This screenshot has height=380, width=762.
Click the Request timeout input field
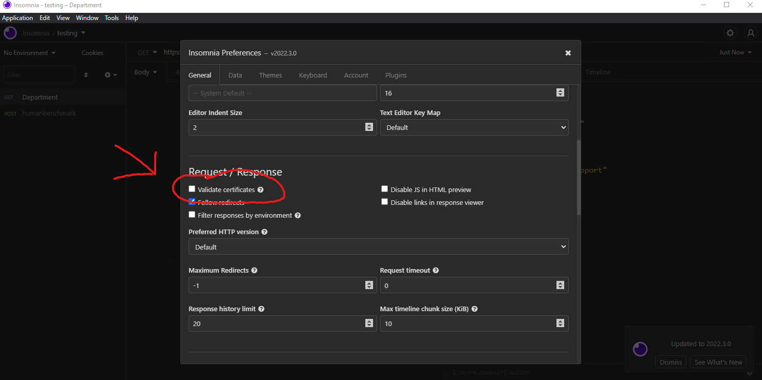pyautogui.click(x=474, y=285)
